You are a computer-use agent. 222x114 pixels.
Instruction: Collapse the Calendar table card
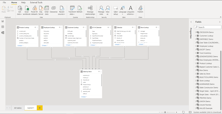coord(118,44)
